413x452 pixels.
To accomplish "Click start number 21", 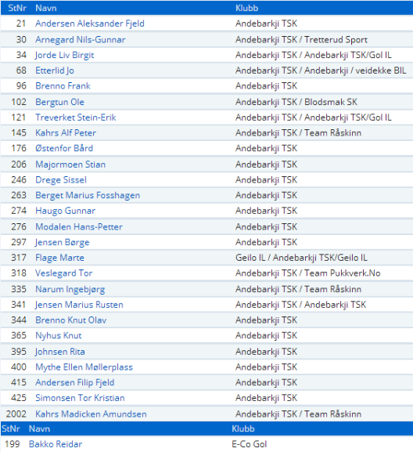I will pos(21,24).
